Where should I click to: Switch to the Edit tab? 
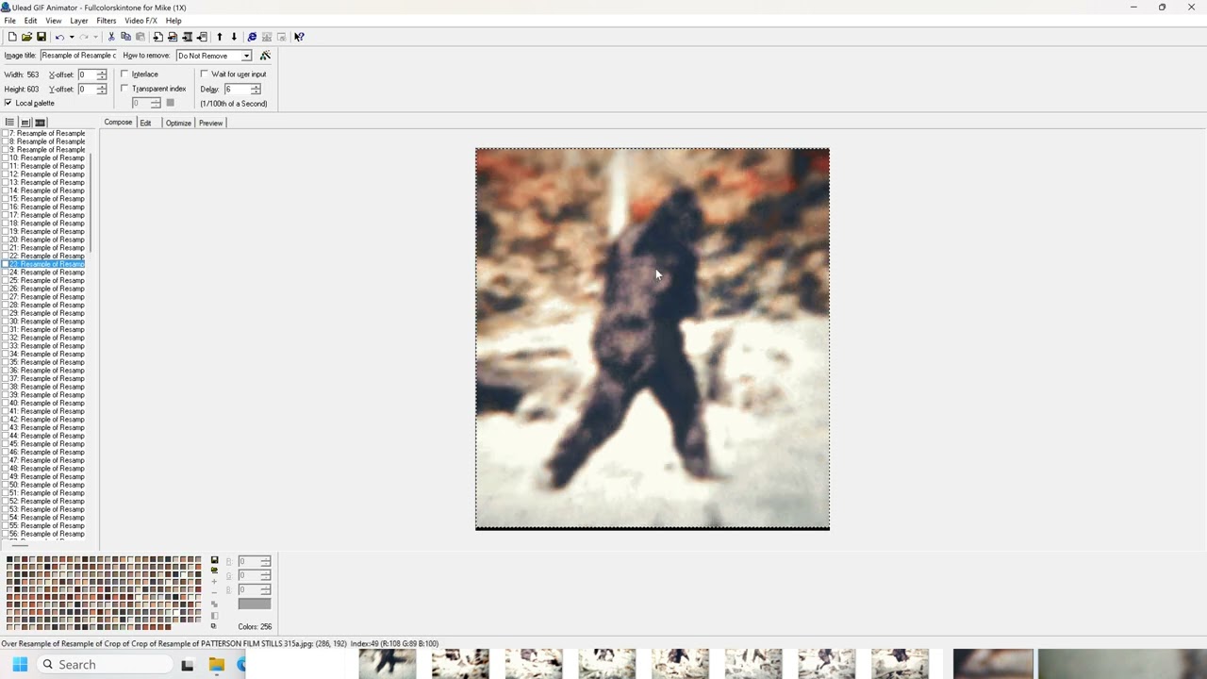pyautogui.click(x=145, y=123)
